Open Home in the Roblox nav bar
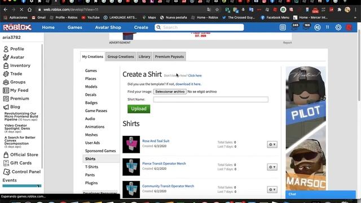This screenshot has height=203, width=361. (x=49, y=28)
